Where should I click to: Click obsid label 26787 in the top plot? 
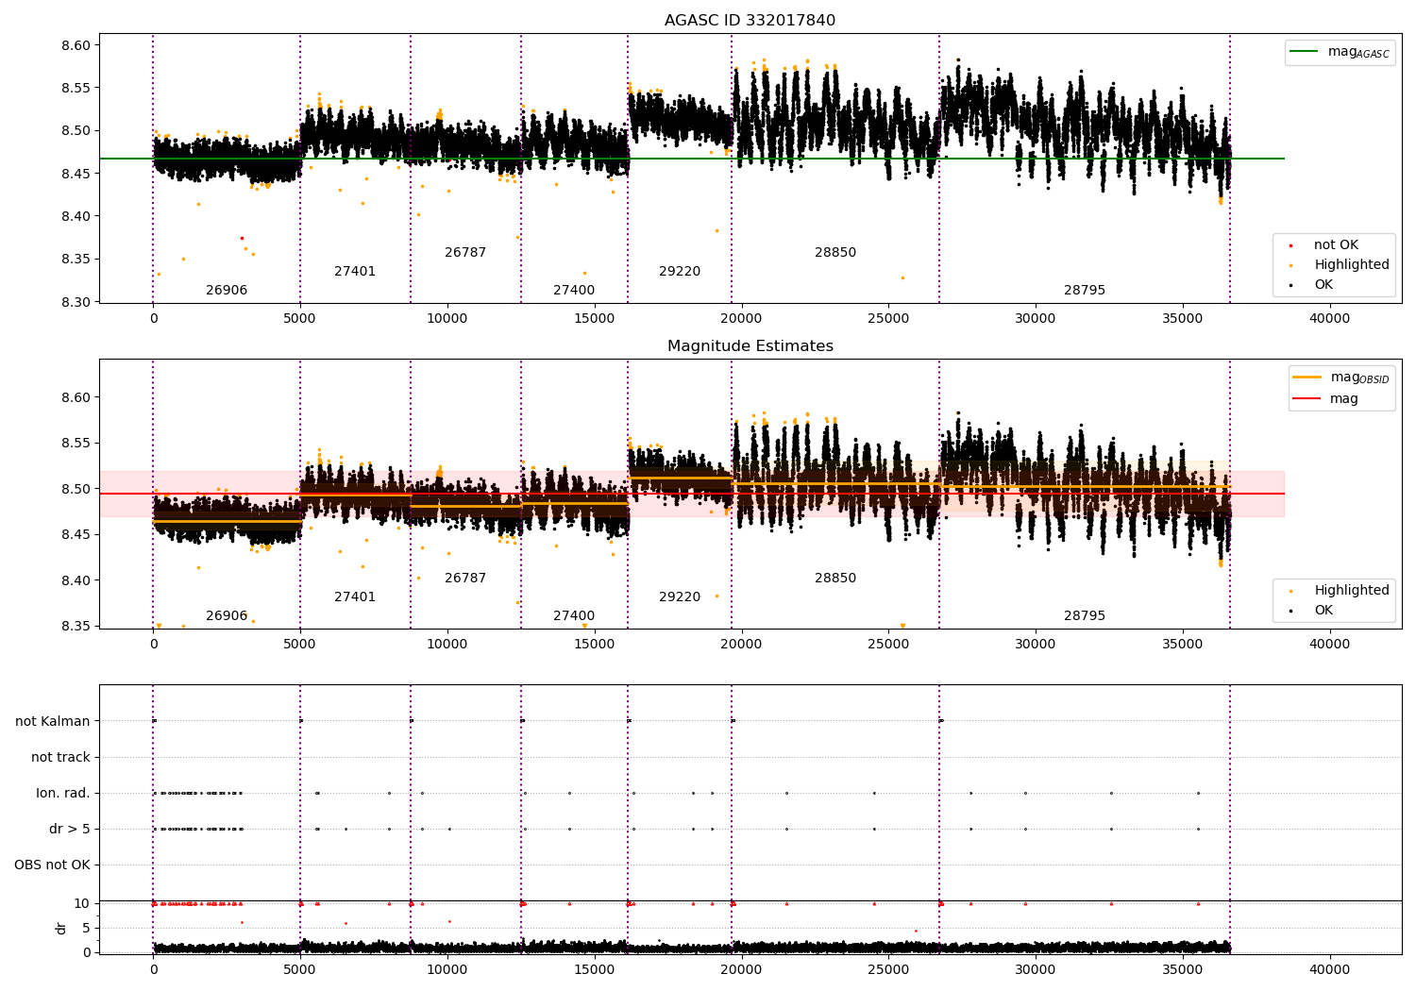(465, 253)
